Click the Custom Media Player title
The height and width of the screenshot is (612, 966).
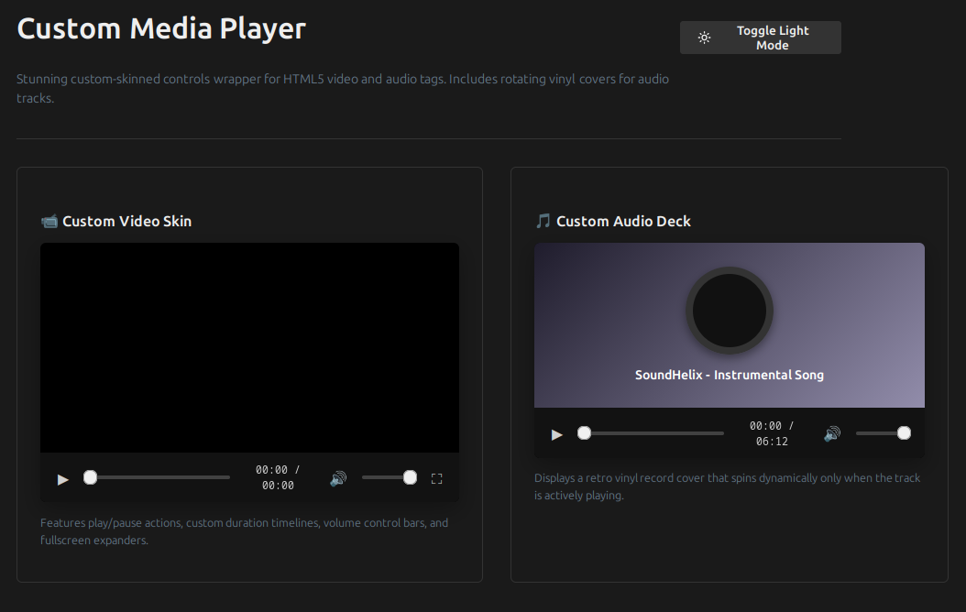pyautogui.click(x=161, y=29)
